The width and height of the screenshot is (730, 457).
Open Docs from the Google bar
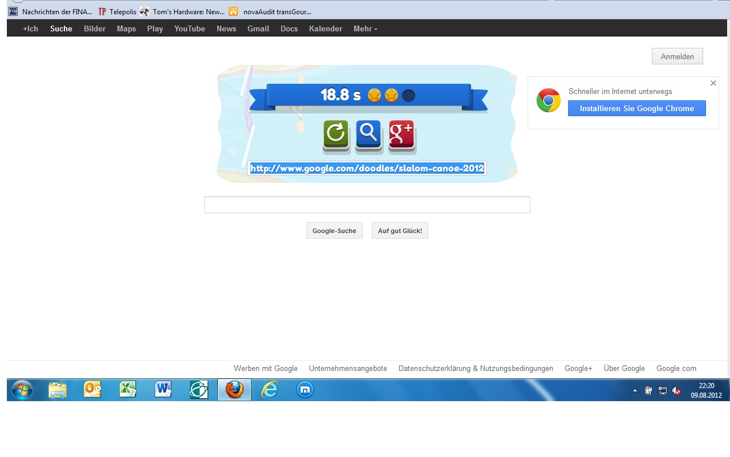pyautogui.click(x=289, y=28)
